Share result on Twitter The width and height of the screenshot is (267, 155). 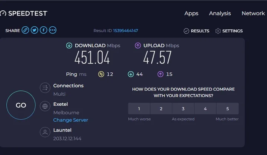coord(34,30)
